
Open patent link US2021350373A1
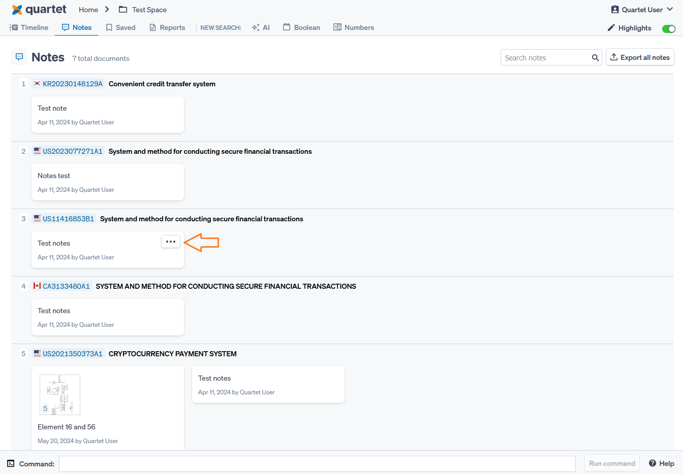[x=72, y=354]
